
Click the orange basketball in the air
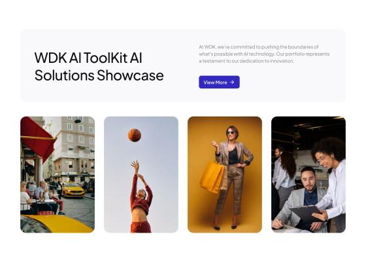coord(135,135)
